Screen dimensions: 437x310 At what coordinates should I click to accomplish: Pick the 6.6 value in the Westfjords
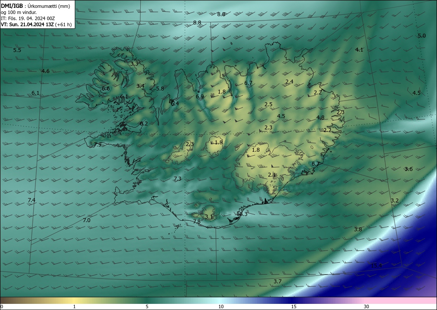tap(106, 89)
